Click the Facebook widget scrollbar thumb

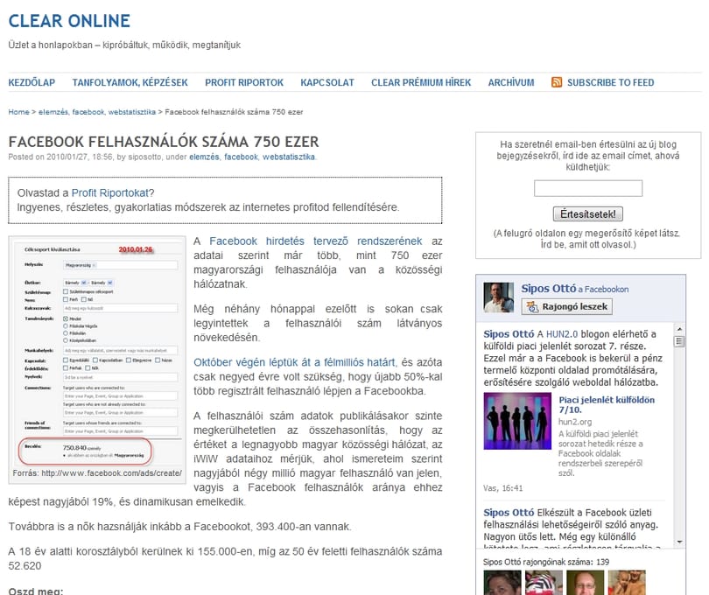[x=678, y=341]
